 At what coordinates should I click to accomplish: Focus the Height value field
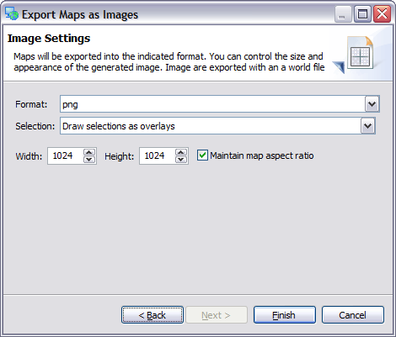click(x=158, y=155)
